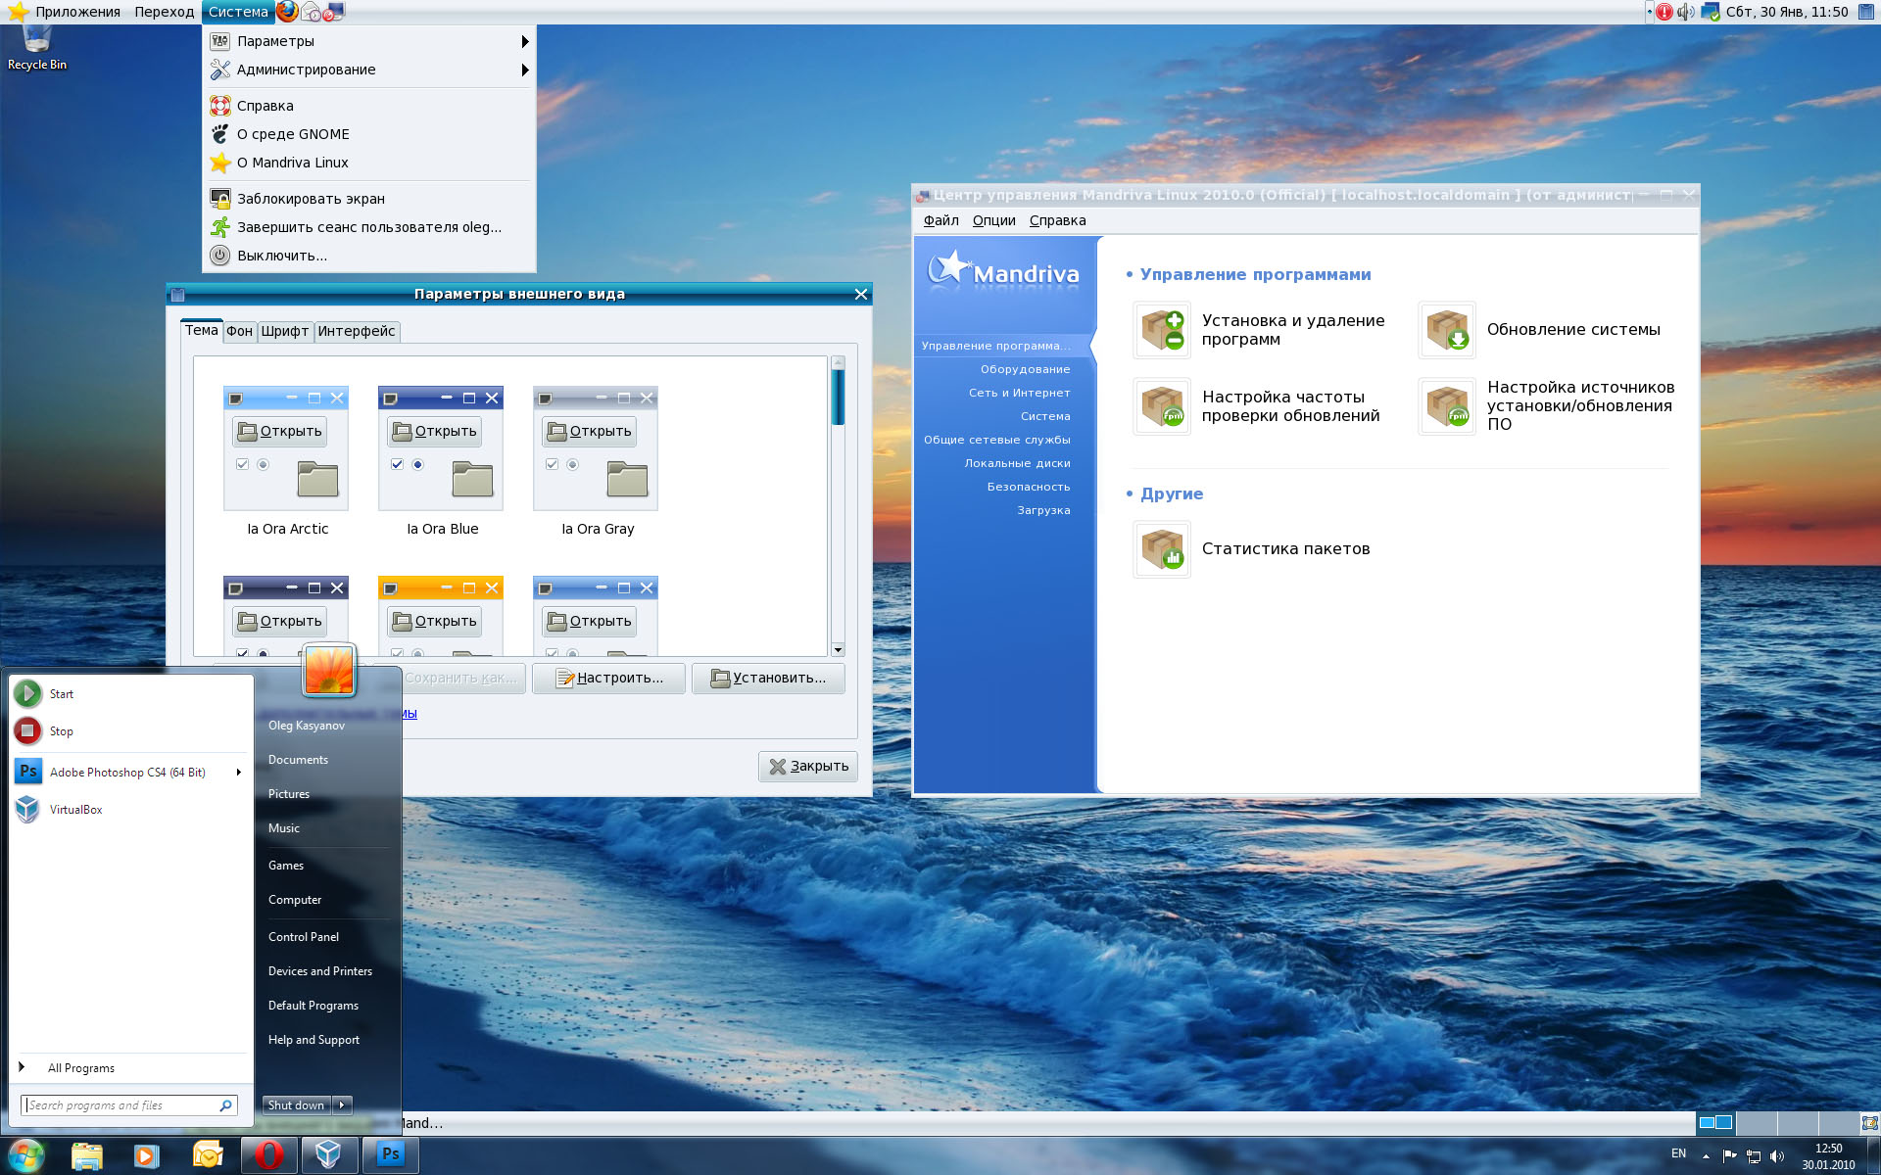The height and width of the screenshot is (1175, 1881).
Task: Open Установка и удаление программ icon
Action: [1162, 330]
